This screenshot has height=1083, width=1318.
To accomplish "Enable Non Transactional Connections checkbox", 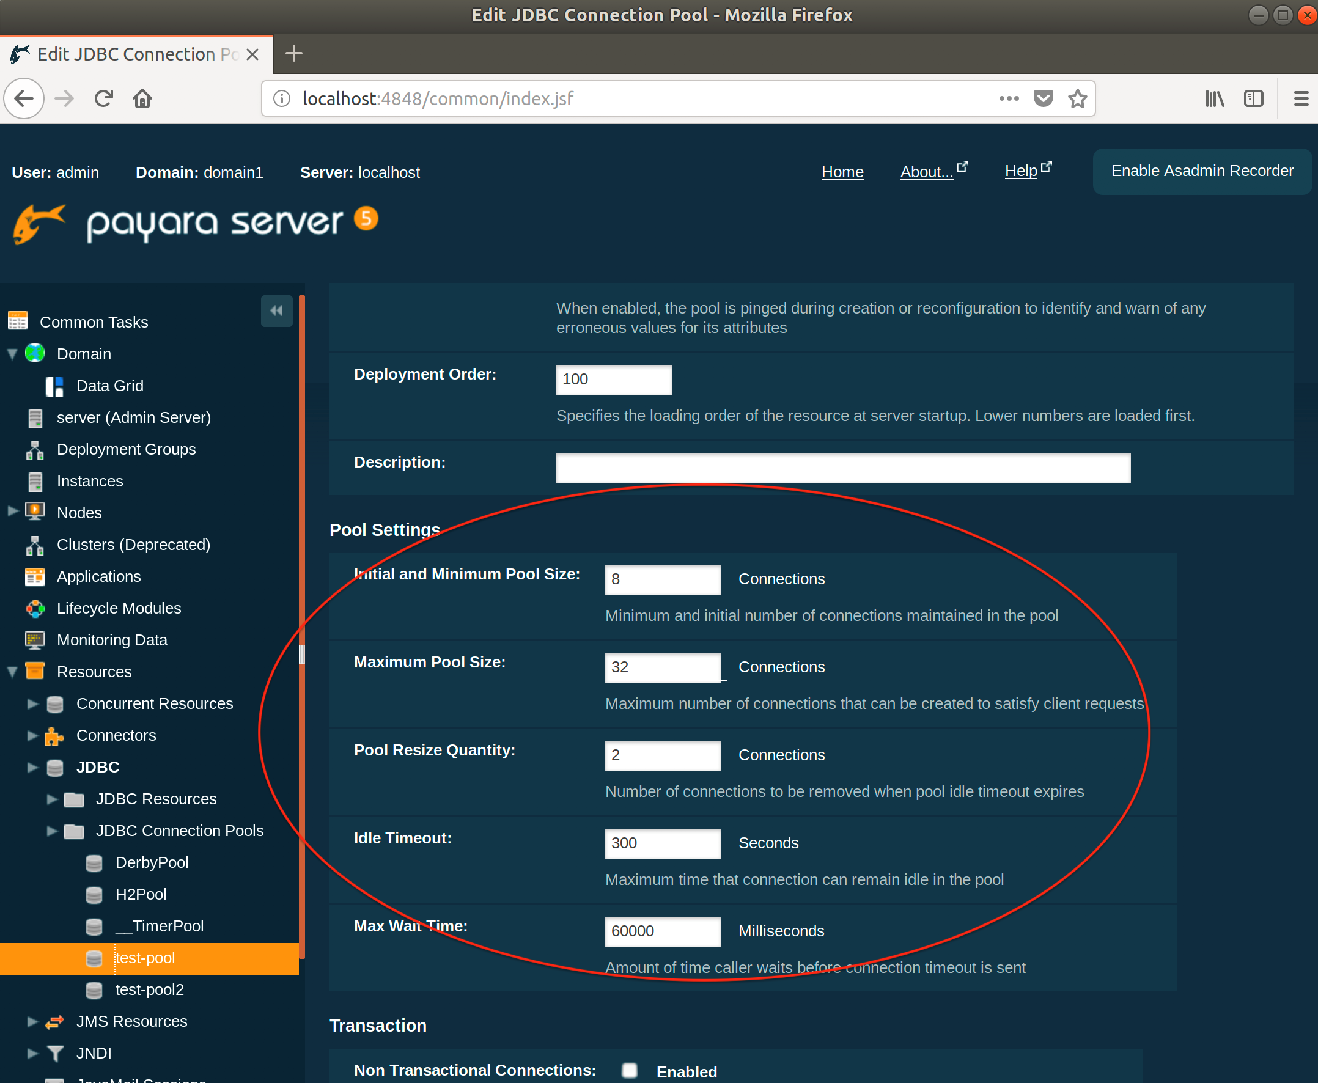I will tap(630, 1071).
